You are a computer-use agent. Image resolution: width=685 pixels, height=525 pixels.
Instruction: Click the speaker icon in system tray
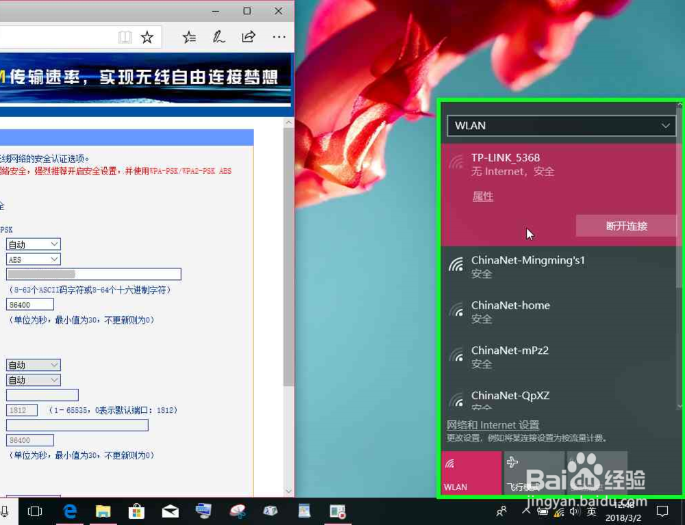click(x=575, y=511)
